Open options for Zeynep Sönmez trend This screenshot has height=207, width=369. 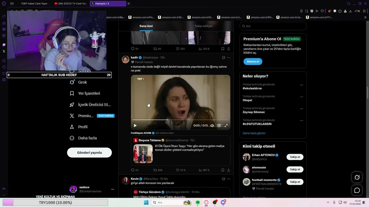[x=302, y=109]
